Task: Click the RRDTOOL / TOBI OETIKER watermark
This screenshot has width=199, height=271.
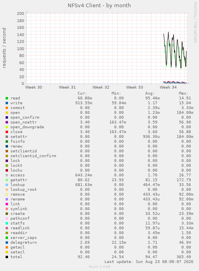Action: click(195, 22)
